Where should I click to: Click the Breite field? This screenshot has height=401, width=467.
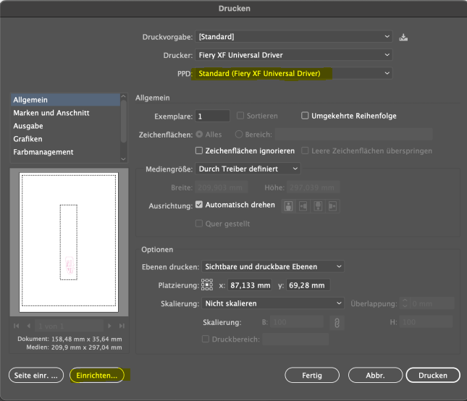click(222, 187)
